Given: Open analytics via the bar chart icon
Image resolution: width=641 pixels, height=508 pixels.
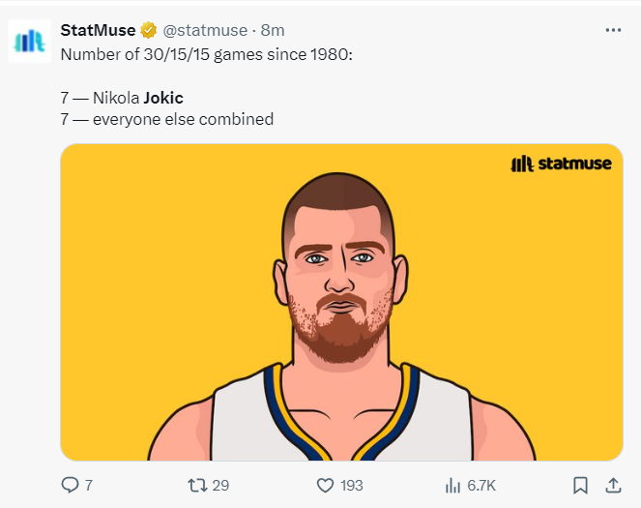Looking at the screenshot, I should (452, 485).
